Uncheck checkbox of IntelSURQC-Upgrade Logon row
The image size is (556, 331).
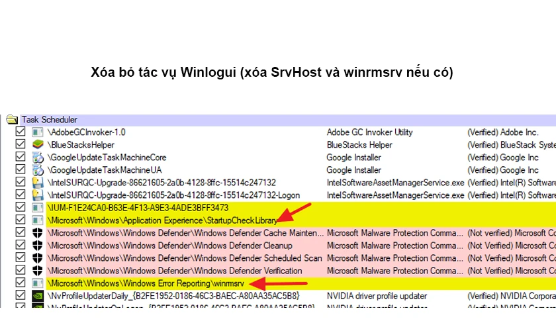coord(21,195)
